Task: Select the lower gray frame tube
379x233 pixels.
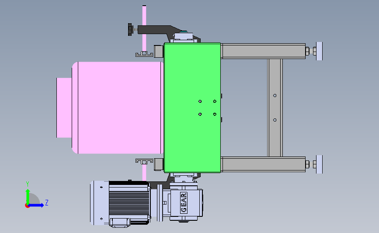Action: click(x=264, y=164)
